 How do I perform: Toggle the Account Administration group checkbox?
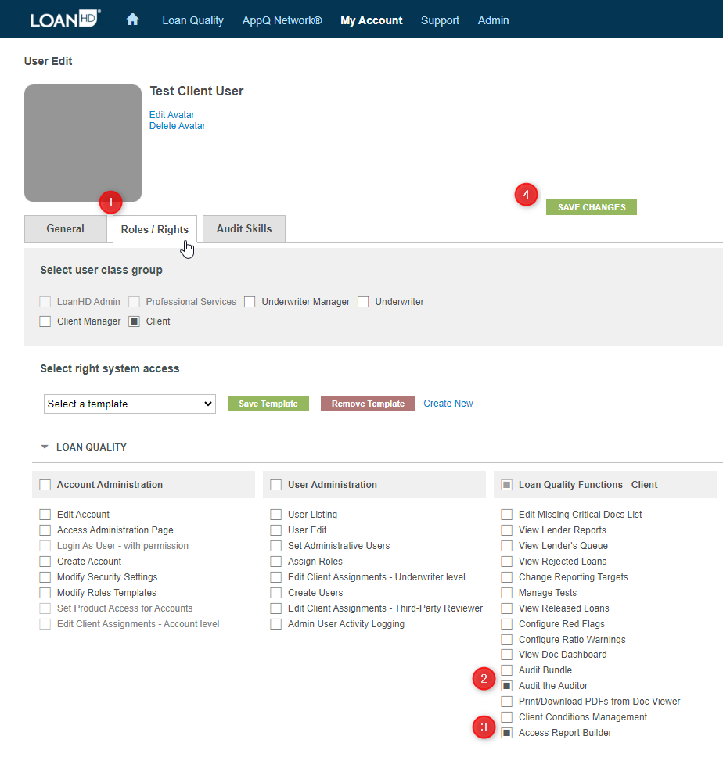45,485
